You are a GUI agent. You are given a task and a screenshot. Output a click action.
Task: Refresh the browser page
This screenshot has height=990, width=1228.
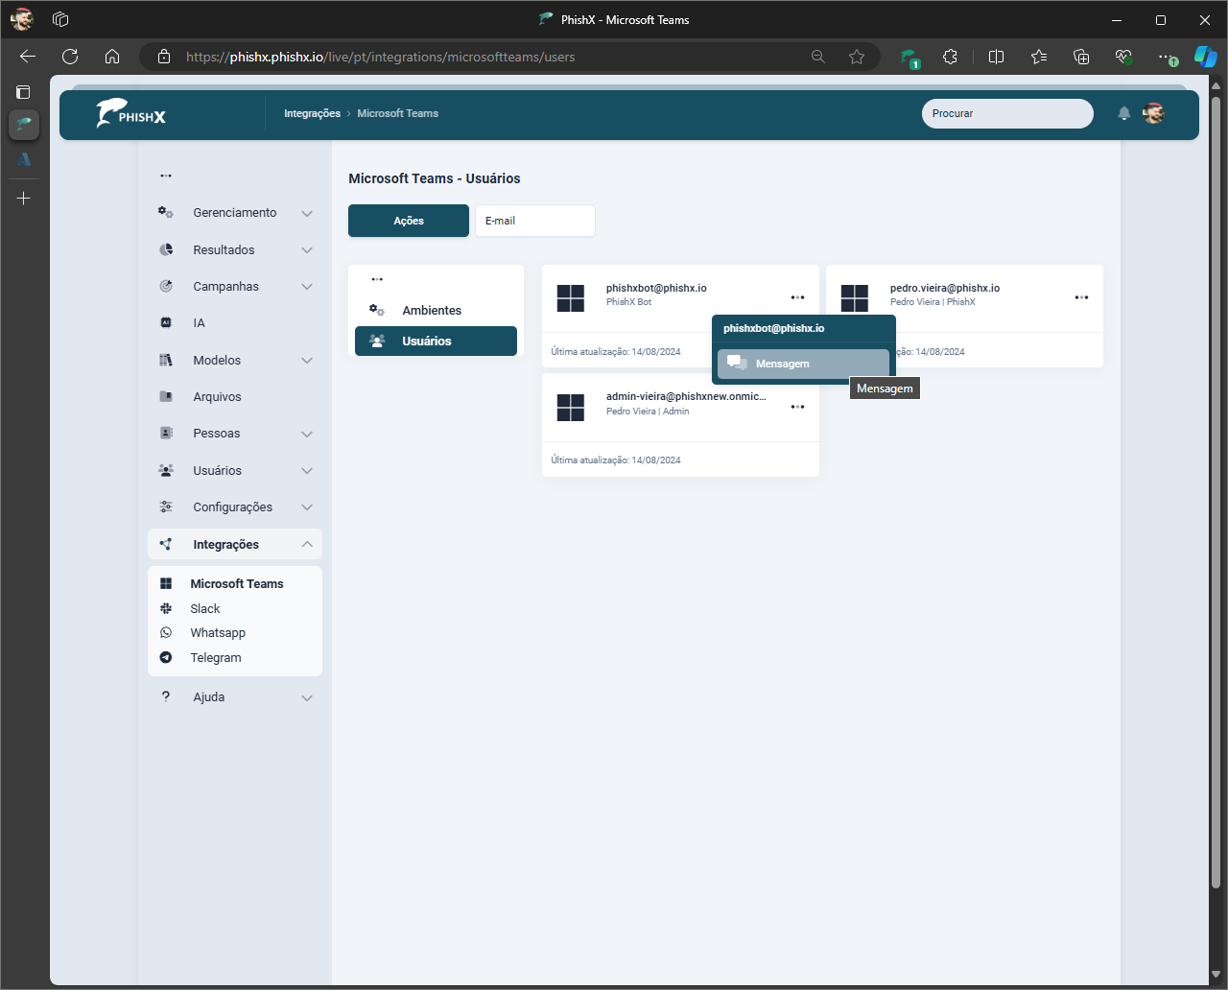[x=69, y=57]
